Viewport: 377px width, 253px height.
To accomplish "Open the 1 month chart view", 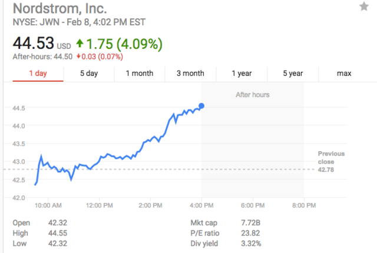I will click(x=140, y=74).
